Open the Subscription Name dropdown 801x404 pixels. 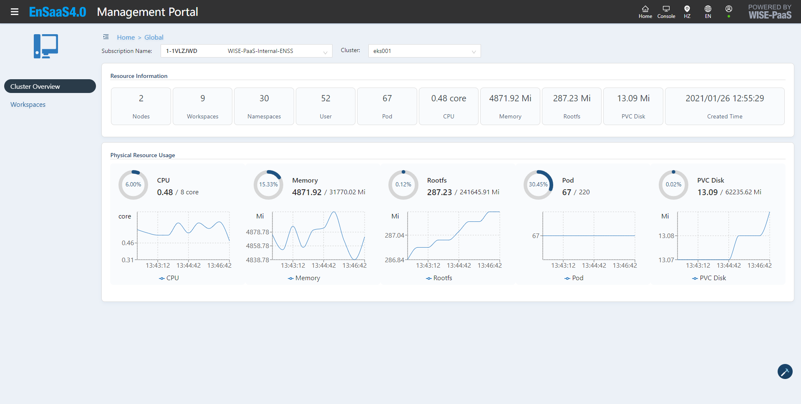[246, 51]
